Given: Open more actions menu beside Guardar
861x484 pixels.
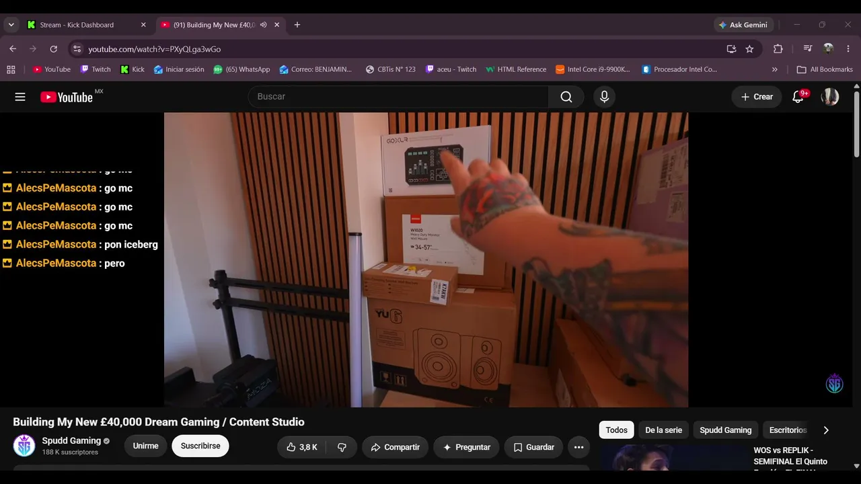Looking at the screenshot, I should pyautogui.click(x=578, y=447).
